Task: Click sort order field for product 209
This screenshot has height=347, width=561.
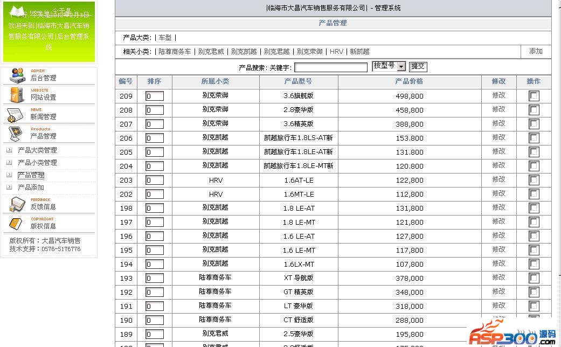Action: point(155,96)
